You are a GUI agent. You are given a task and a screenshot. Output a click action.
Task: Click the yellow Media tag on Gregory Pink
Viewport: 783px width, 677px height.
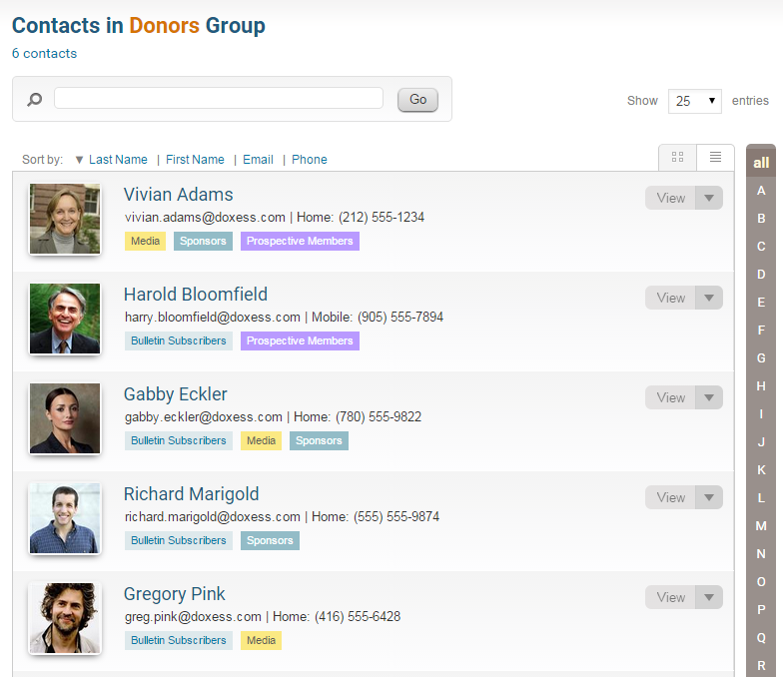point(262,641)
